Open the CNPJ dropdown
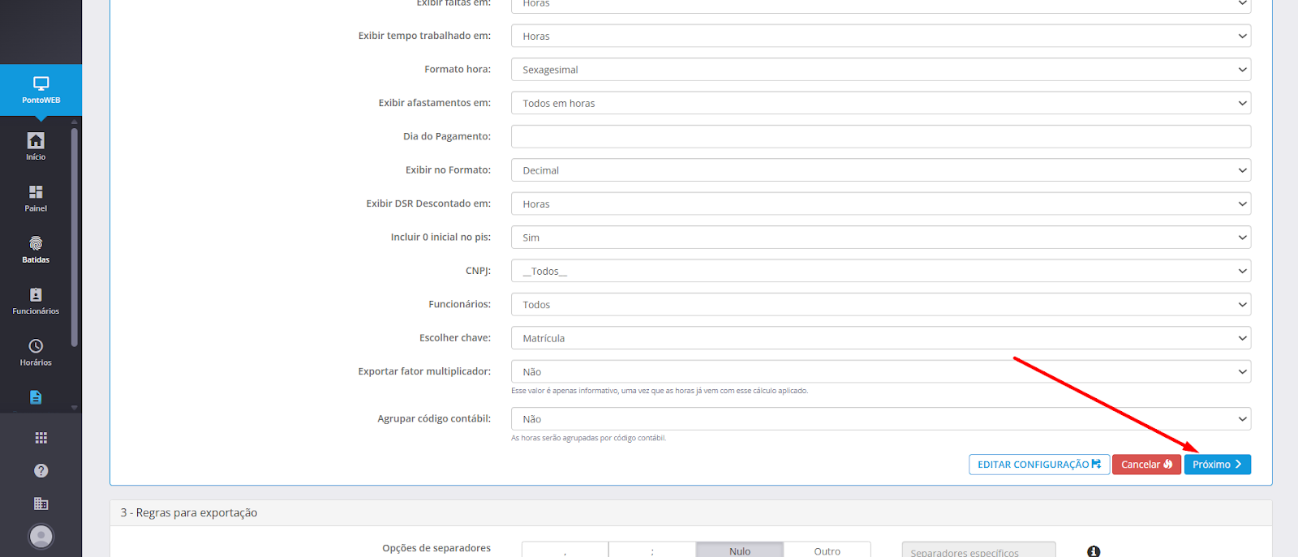 click(x=881, y=271)
